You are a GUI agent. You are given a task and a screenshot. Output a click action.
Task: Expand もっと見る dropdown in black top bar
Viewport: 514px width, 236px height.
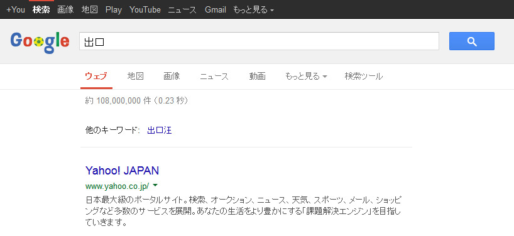pos(253,10)
